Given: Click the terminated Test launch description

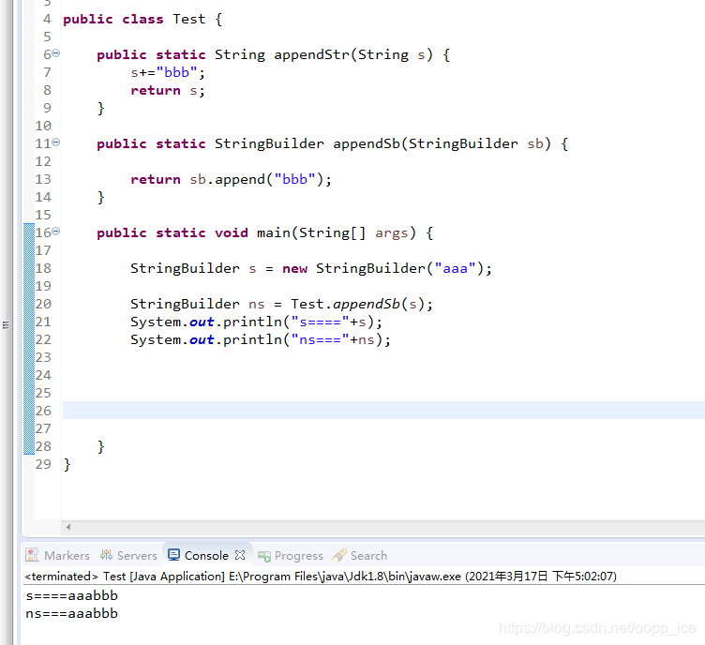Looking at the screenshot, I should pyautogui.click(x=321, y=577).
